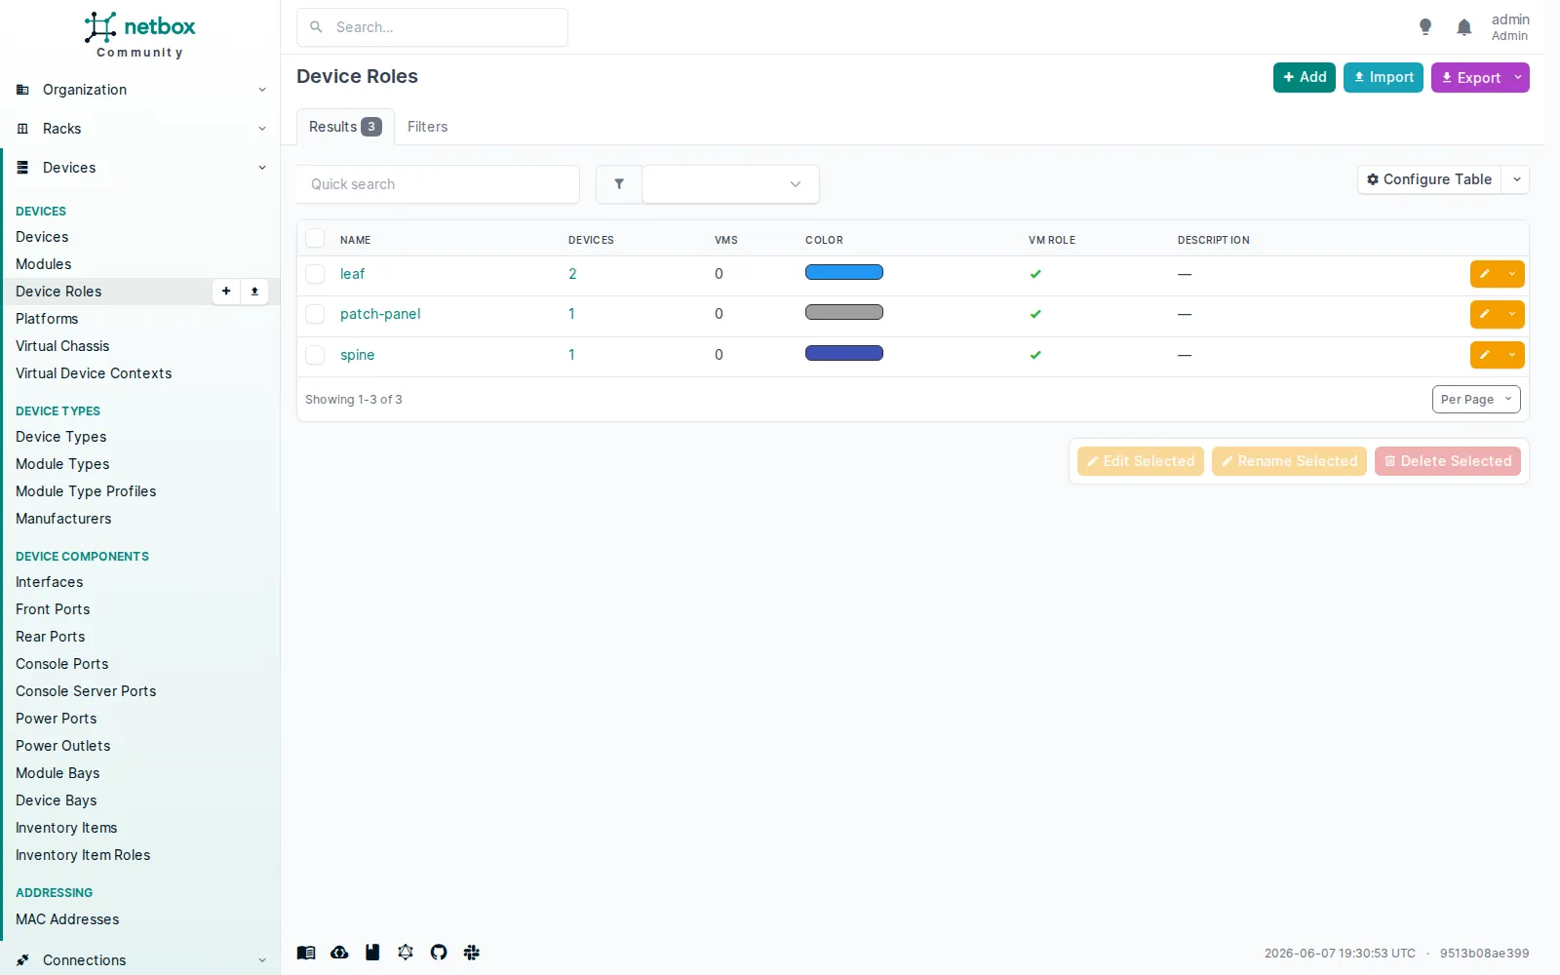This screenshot has width=1560, height=975.
Task: Open the leaf device role link
Action: [352, 274]
